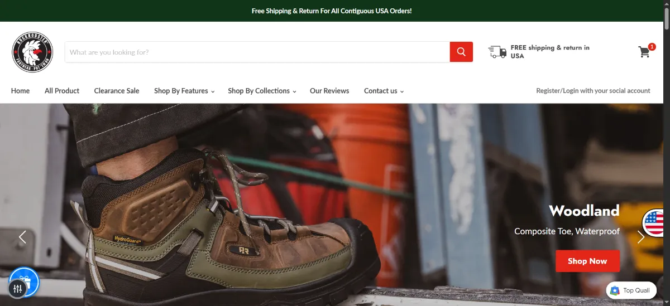The image size is (670, 306).
Task: Click the Composite Toe, Waterproof caption
Action: [567, 231]
